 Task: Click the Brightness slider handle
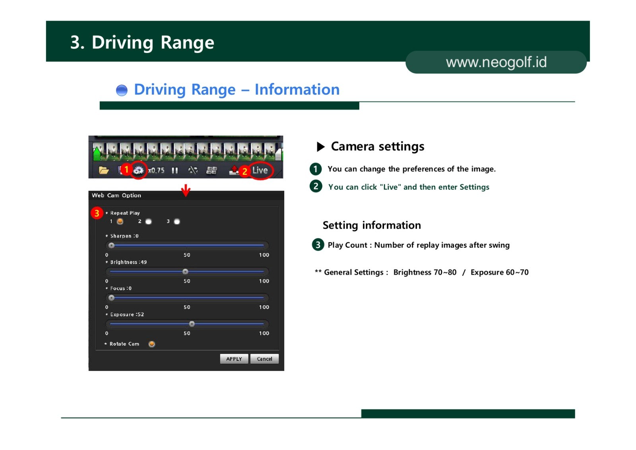pyautogui.click(x=185, y=272)
